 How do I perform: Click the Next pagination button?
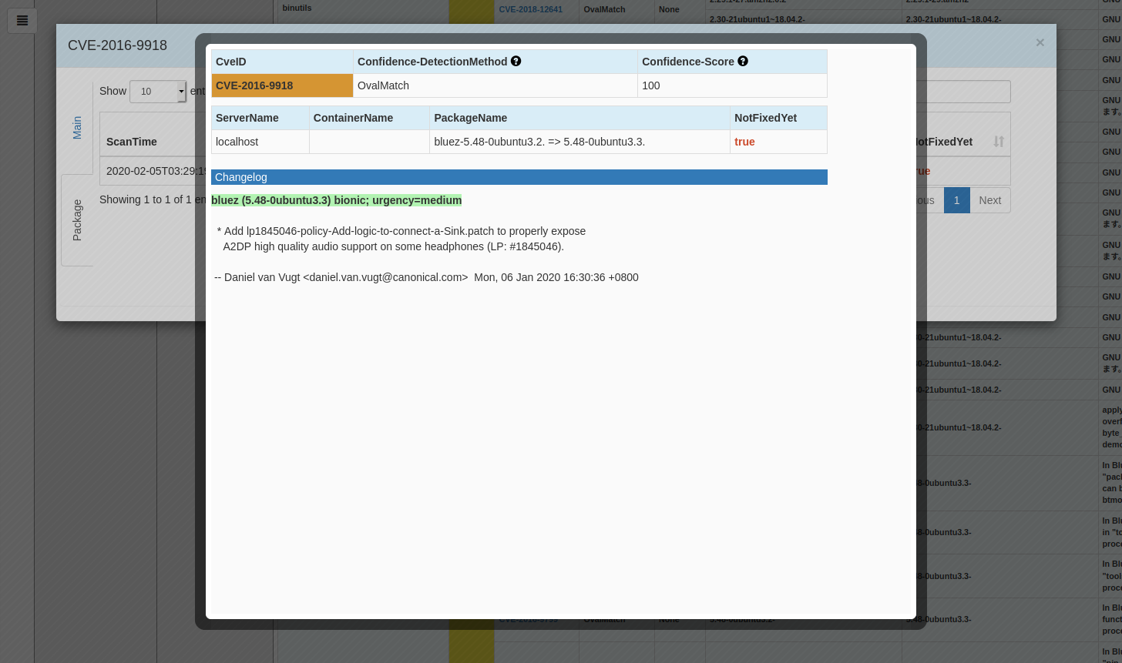pyautogui.click(x=989, y=200)
